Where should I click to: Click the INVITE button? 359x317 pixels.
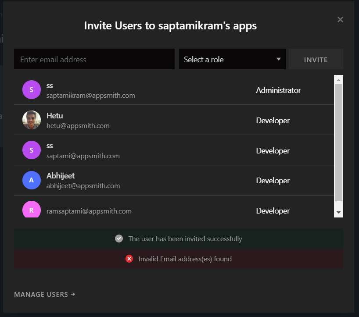(316, 59)
